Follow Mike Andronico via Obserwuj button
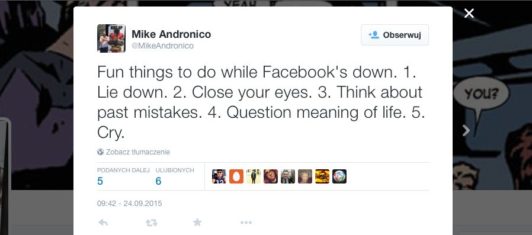 pos(395,35)
